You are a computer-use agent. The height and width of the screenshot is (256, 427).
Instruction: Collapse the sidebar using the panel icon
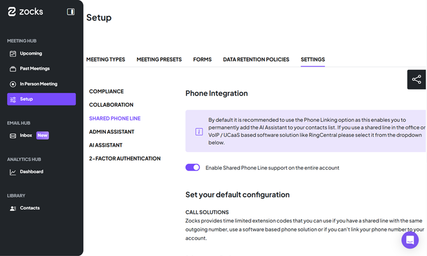click(x=71, y=12)
